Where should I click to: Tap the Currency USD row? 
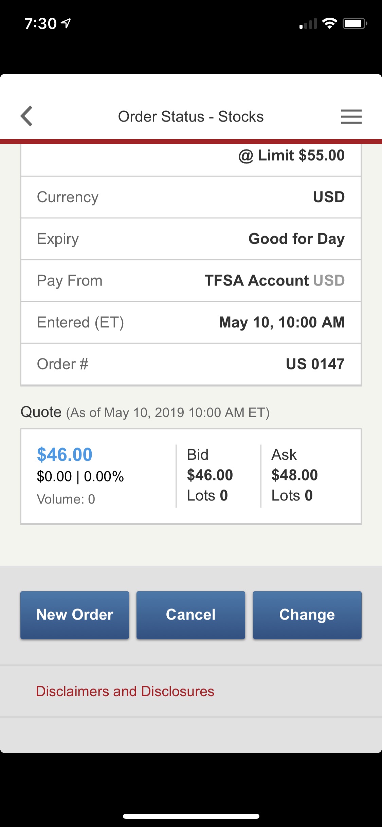pos(191,197)
